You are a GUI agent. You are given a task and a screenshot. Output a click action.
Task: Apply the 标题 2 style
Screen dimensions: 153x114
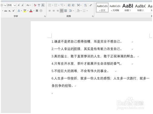(x=140, y=8)
